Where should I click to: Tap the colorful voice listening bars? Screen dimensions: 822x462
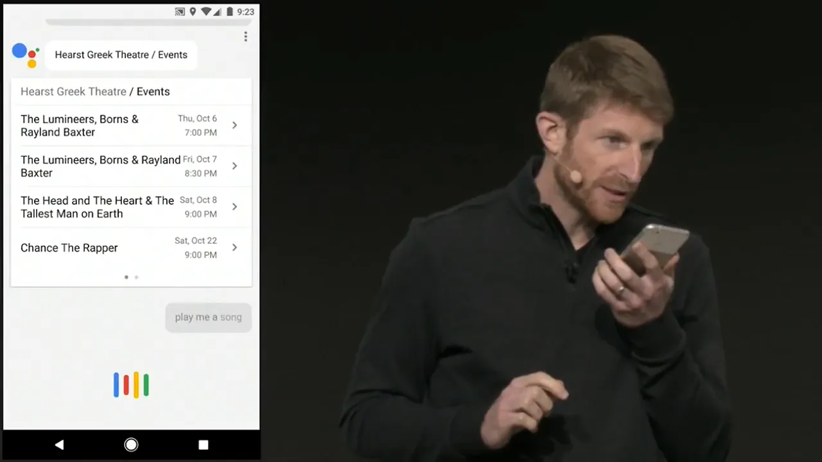click(131, 384)
